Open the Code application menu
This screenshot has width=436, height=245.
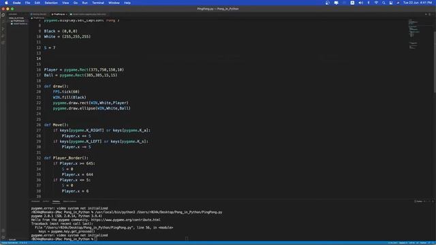click(16, 3)
